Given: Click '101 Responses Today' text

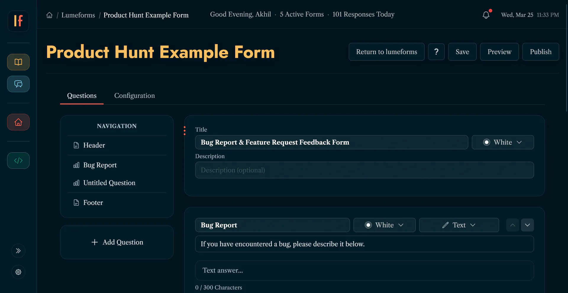Looking at the screenshot, I should [x=363, y=14].
